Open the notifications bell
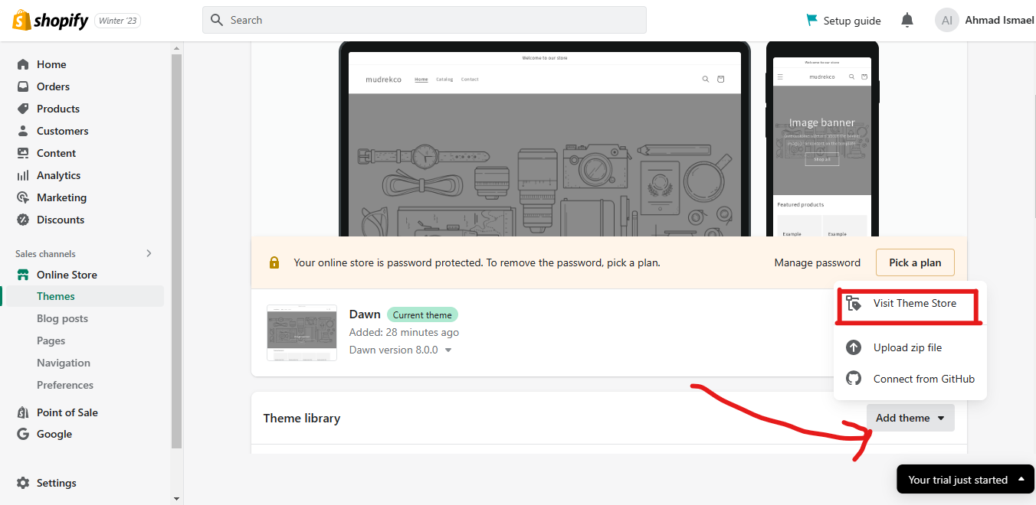The width and height of the screenshot is (1036, 505). pos(907,20)
